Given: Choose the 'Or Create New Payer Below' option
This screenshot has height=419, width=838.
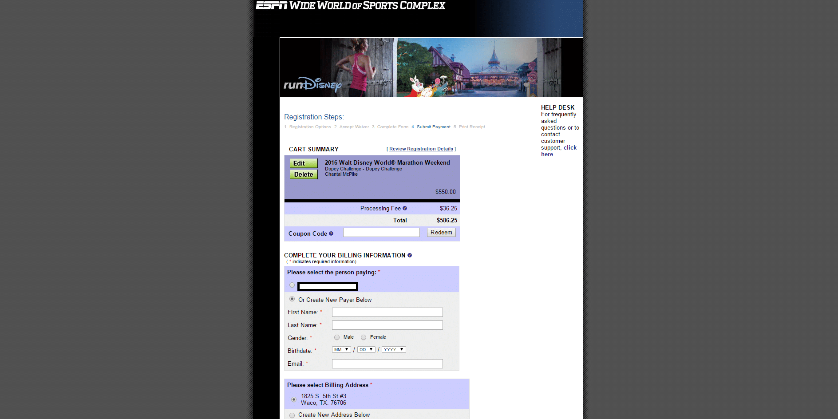Looking at the screenshot, I should 292,299.
